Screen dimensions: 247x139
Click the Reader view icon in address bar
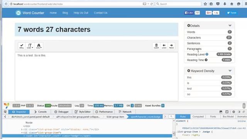pyautogui.click(x=144, y=4)
